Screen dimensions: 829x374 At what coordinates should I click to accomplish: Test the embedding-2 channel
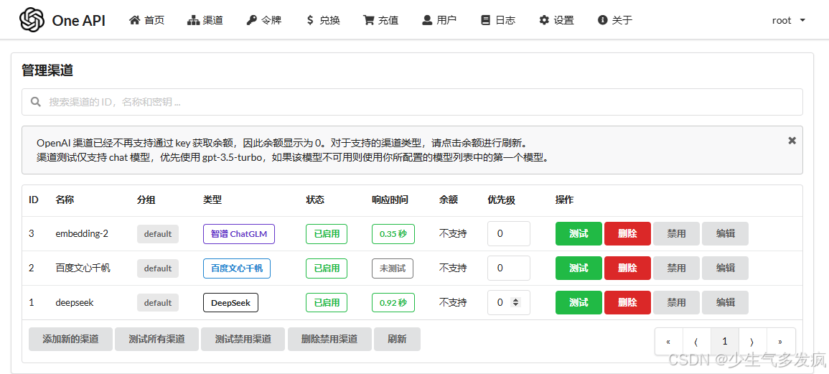[579, 234]
